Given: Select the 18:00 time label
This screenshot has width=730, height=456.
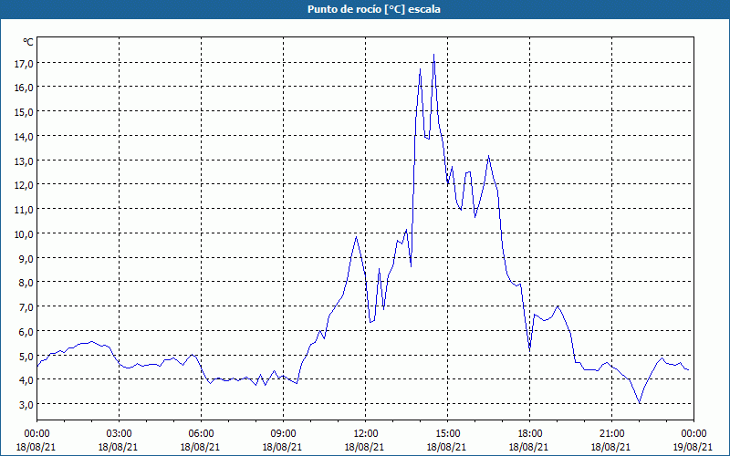Looking at the screenshot, I should (529, 434).
